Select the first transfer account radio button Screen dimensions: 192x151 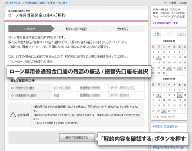click(13, 88)
